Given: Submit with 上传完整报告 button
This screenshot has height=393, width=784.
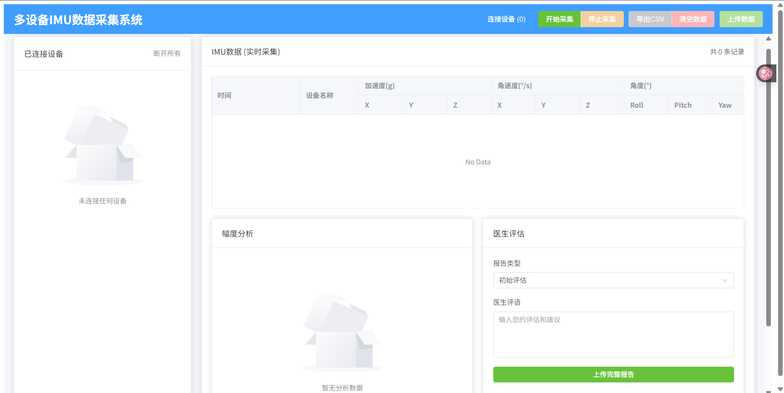Looking at the screenshot, I should tap(613, 374).
